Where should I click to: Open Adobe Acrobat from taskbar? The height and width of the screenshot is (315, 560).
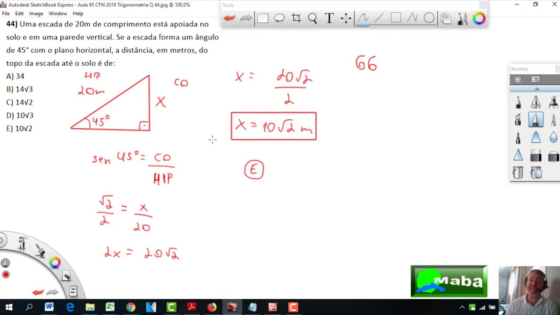[x=191, y=307]
